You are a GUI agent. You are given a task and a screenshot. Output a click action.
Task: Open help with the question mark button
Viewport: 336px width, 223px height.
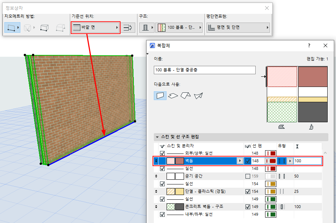[309, 45]
